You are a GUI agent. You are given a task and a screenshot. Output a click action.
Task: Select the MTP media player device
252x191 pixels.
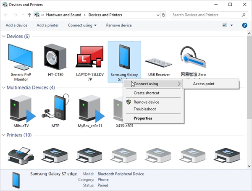click(x=55, y=107)
